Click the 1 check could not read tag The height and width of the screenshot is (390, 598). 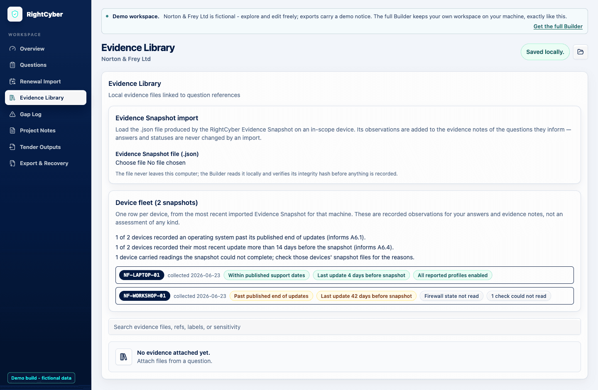pos(519,296)
